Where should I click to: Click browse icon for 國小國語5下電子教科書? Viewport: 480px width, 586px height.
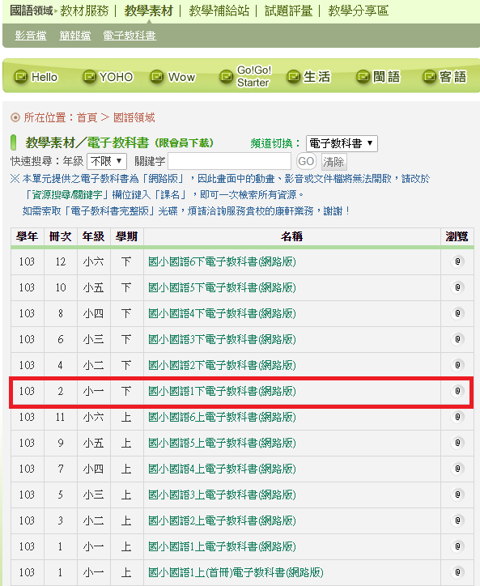pyautogui.click(x=457, y=287)
